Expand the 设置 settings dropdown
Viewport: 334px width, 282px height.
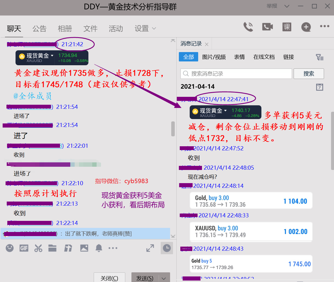pyautogui.click(x=145, y=29)
